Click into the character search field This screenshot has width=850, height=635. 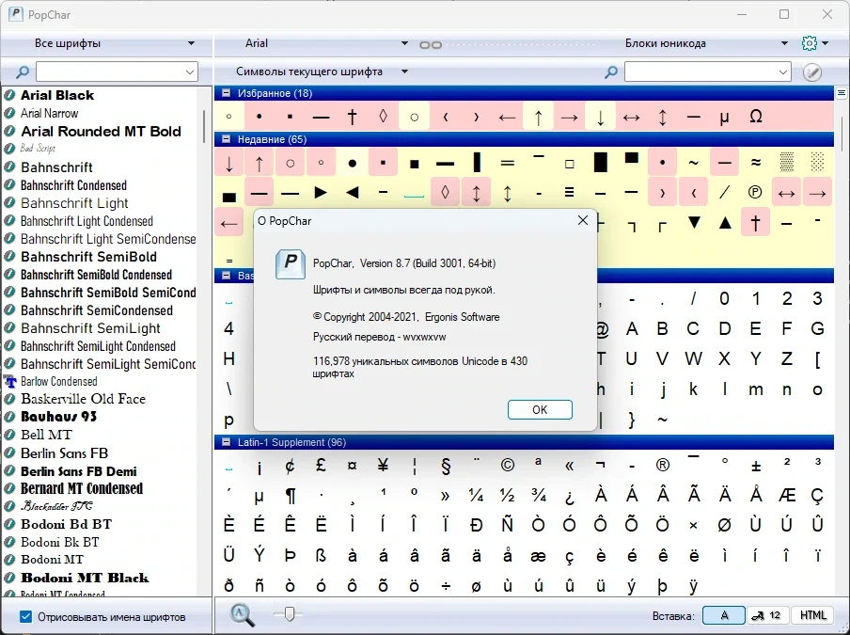[x=700, y=71]
